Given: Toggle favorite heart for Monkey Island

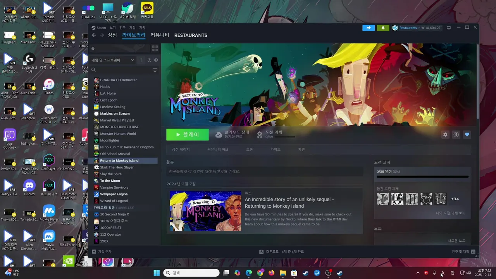Looking at the screenshot, I should 467,134.
